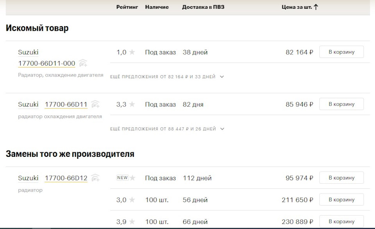Add the 230 889 ₽ offer to cart
Viewport: 375px width, 229px height.
[341, 222]
